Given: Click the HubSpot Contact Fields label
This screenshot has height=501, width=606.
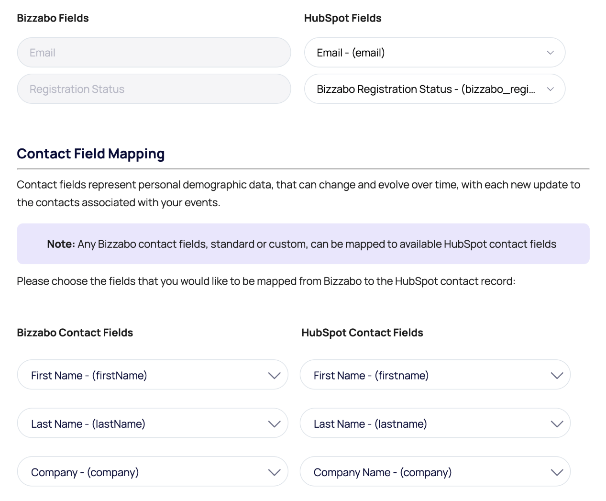Looking at the screenshot, I should tap(363, 333).
